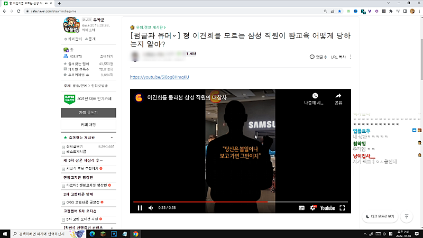
Task: Copy post URL (URL 복사)
Action: click(338, 57)
